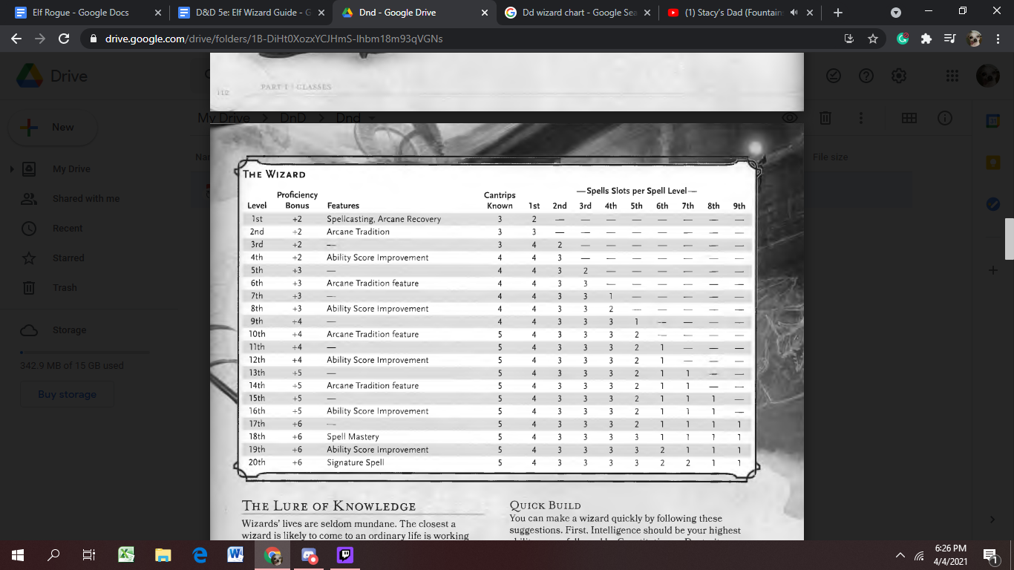This screenshot has width=1014, height=570.
Task: Open the Dnd folder breadcrumb dropdown
Action: [x=373, y=118]
